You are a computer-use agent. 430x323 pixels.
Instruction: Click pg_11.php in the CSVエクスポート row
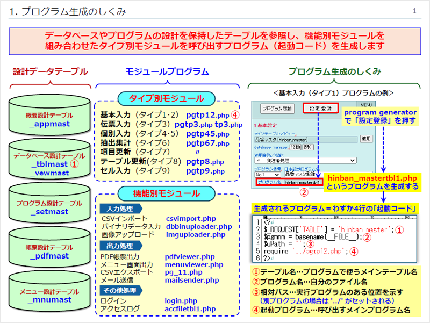[x=183, y=272]
